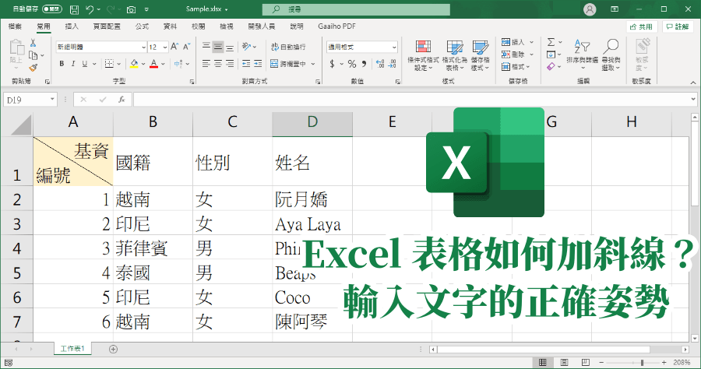Viewport: 701px width, 369px height.
Task: Switch to the 頁面配置 (Page Layout) tab
Action: pos(107,26)
